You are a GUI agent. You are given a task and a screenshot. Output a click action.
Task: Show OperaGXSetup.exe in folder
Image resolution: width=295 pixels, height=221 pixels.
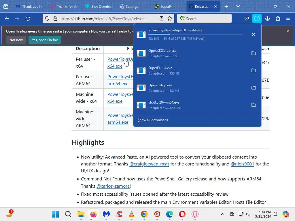click(254, 53)
